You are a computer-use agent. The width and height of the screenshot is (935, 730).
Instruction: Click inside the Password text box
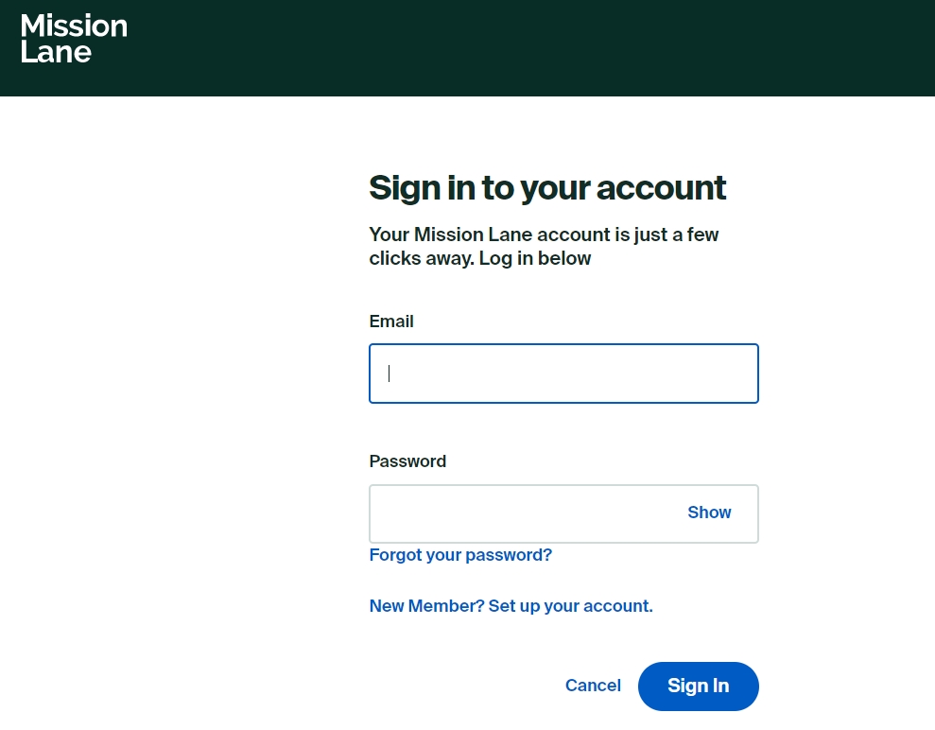tap(529, 513)
